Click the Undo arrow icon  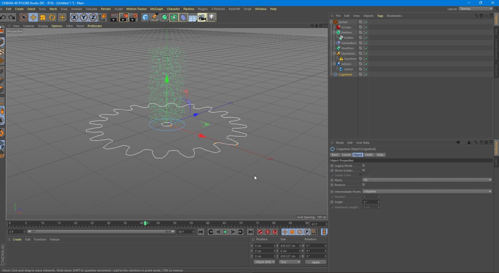[3, 17]
